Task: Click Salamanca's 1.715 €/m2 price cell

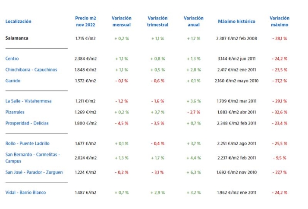Action: (x=85, y=39)
